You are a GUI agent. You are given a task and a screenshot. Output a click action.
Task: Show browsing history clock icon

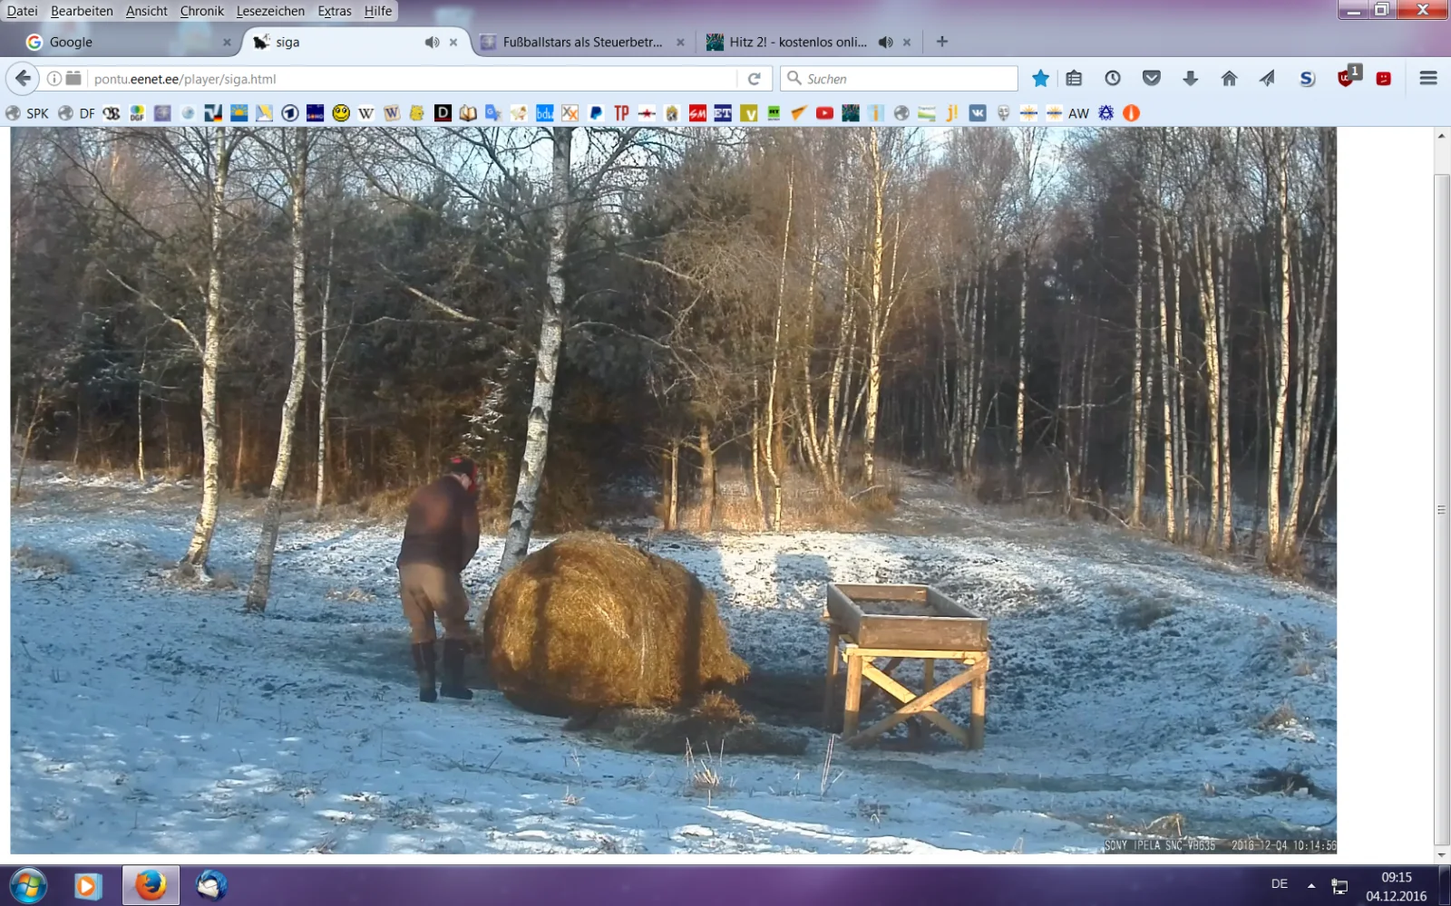1112,79
